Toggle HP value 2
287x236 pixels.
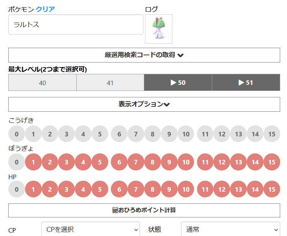click(x=50, y=189)
